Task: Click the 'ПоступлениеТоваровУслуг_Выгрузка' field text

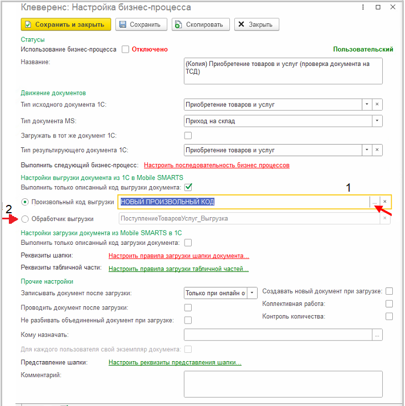Action: point(175,219)
